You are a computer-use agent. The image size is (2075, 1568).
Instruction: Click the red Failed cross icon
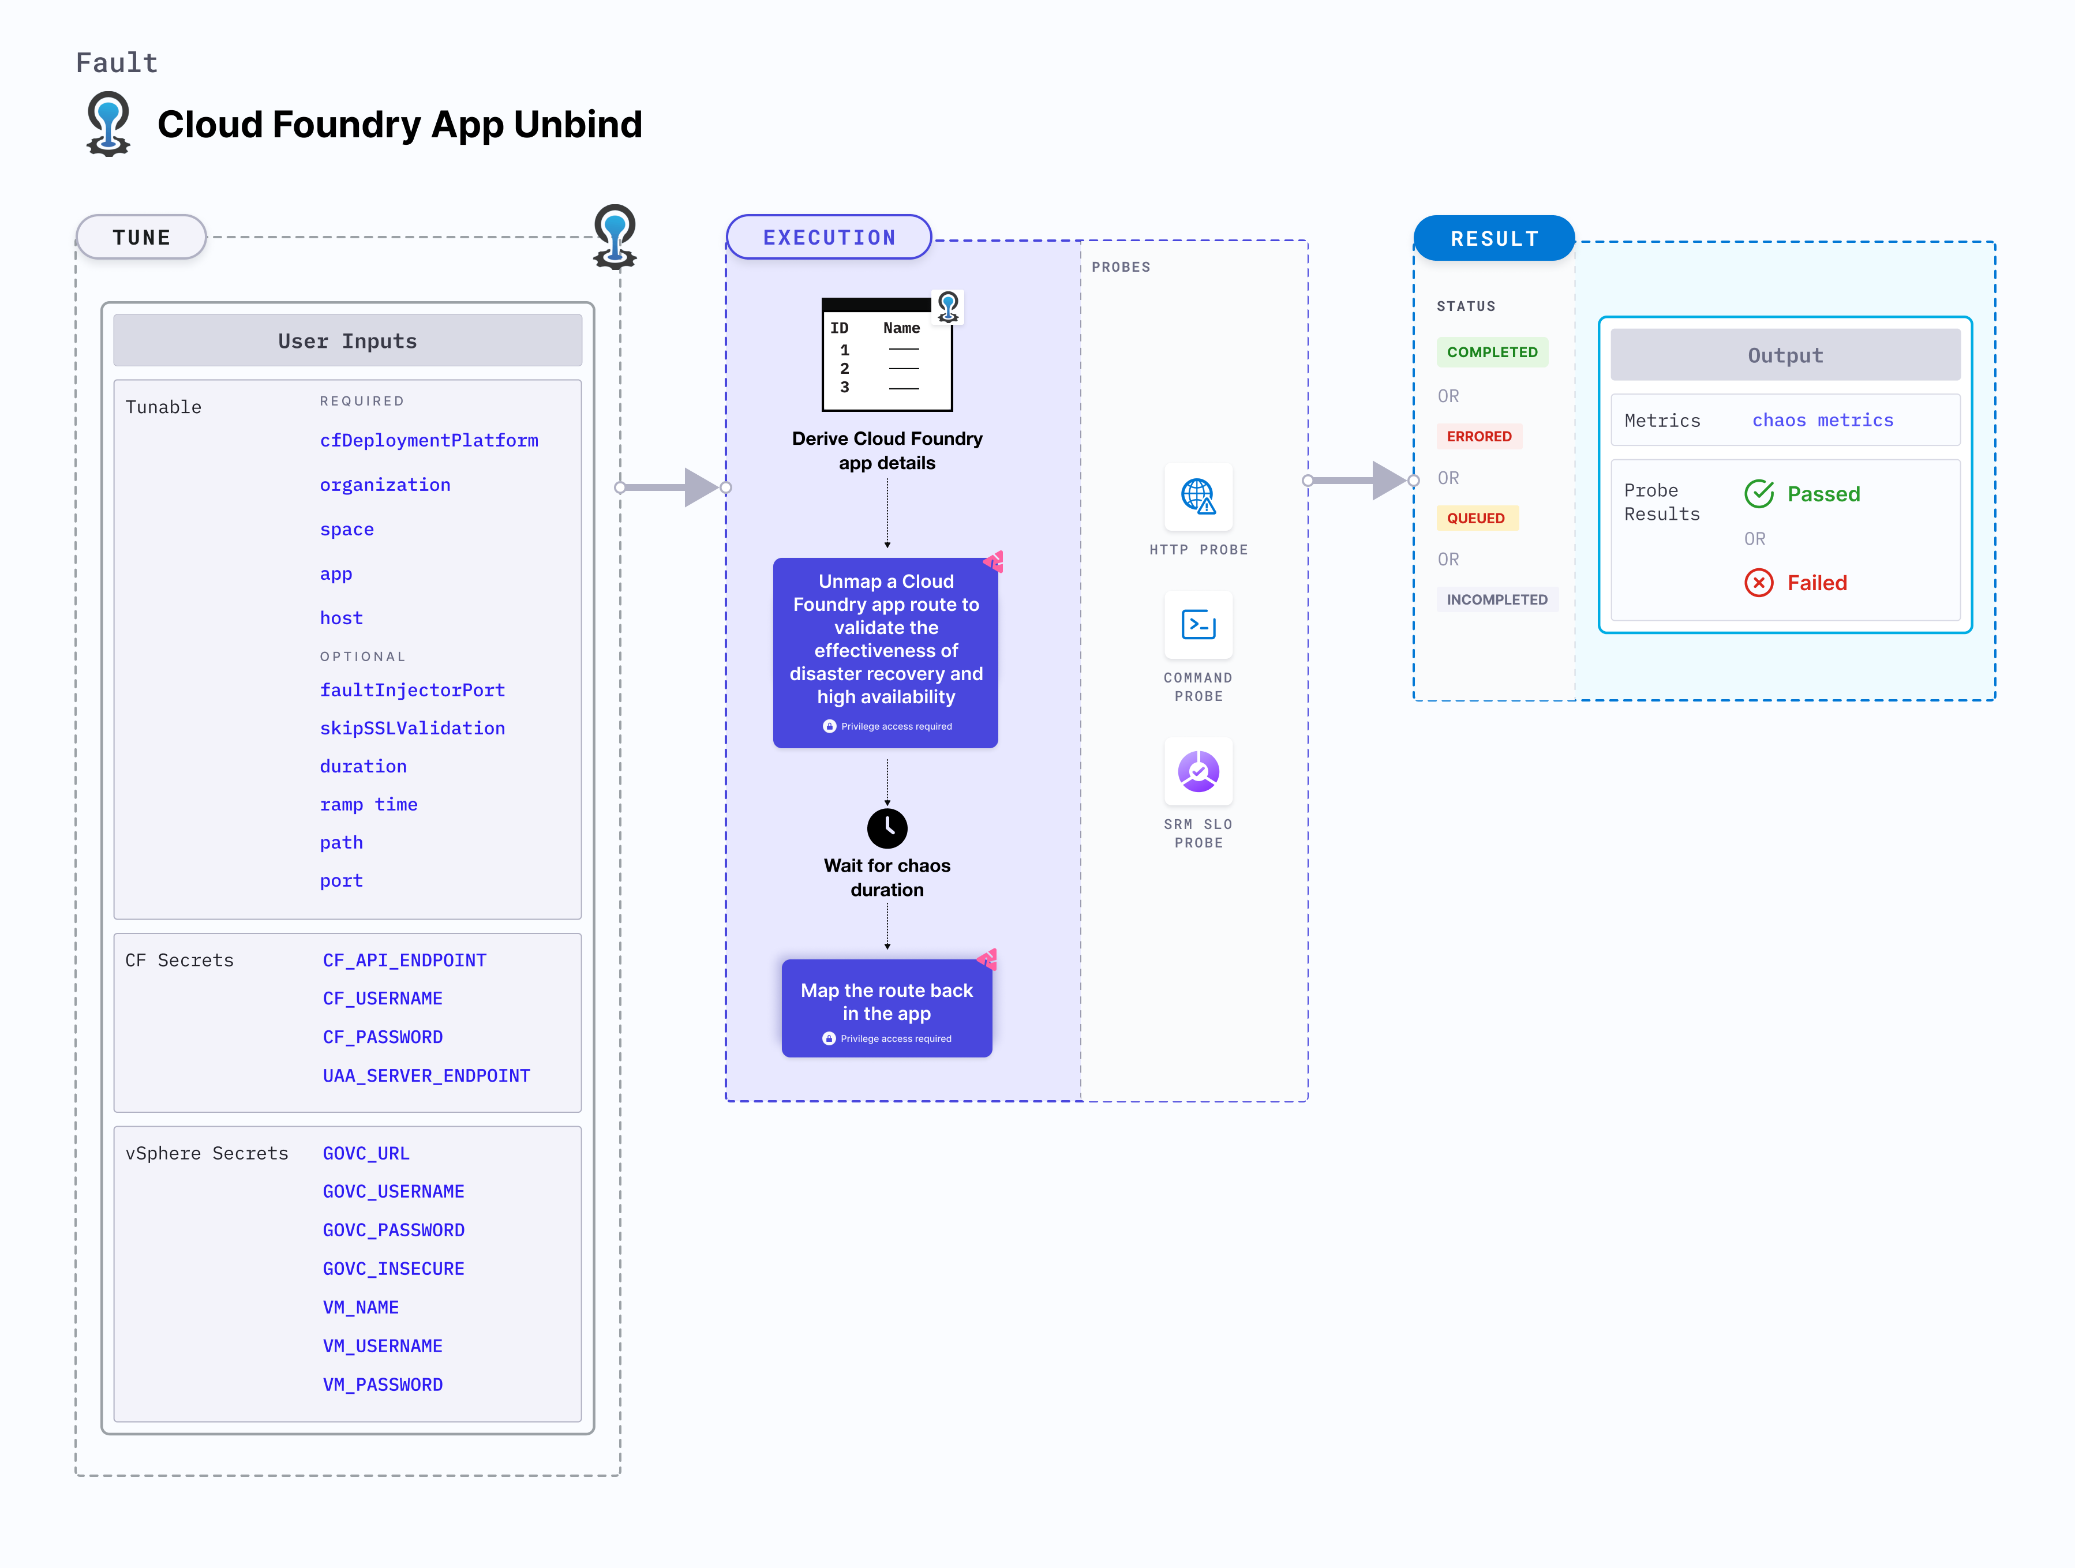tap(1759, 582)
